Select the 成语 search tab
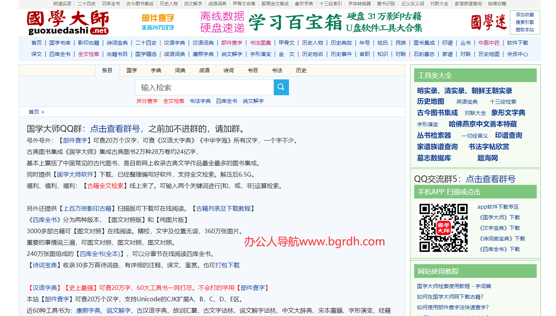 click(204, 70)
